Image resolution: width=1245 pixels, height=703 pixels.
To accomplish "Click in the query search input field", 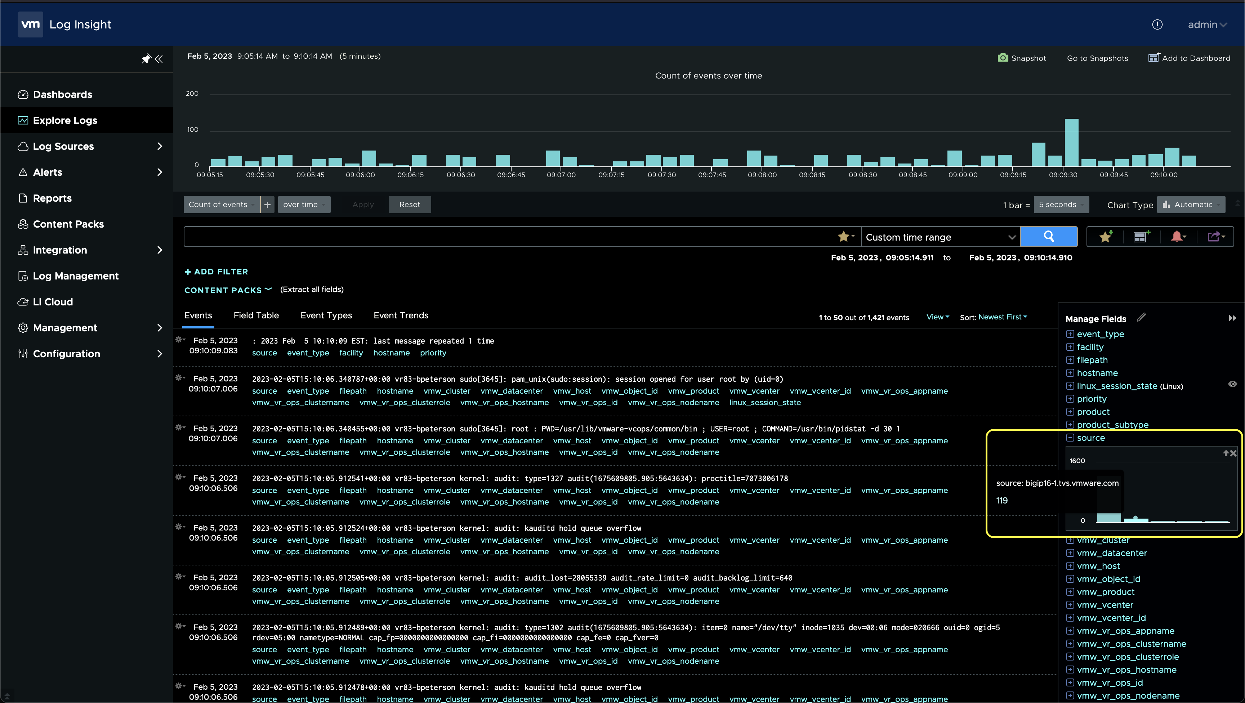I will click(x=508, y=237).
